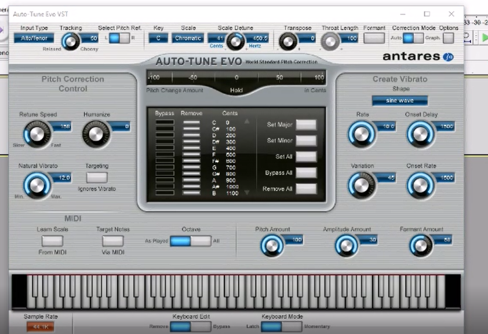The width and height of the screenshot is (488, 334).
Task: Switch Keyboard Mode Latch/Momentary toggle
Action: tap(281, 326)
